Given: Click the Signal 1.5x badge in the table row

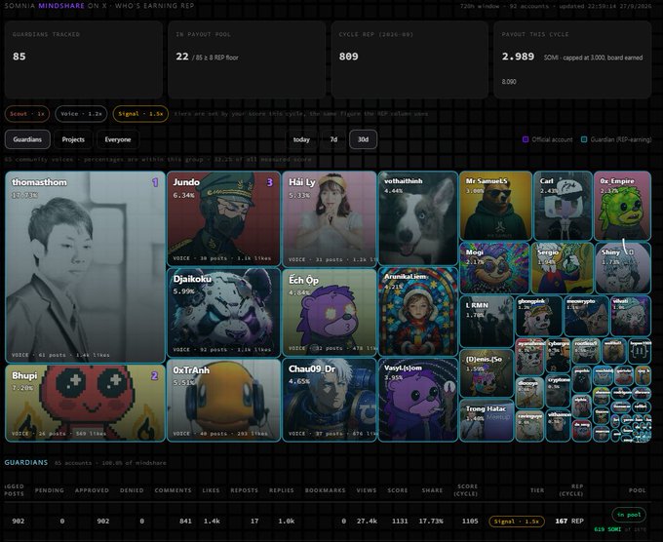Looking at the screenshot, I should point(517,522).
